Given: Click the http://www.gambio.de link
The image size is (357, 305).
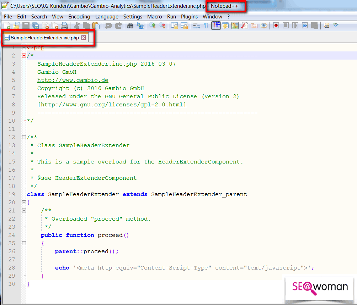Looking at the screenshot, I should pyautogui.click(x=73, y=80).
